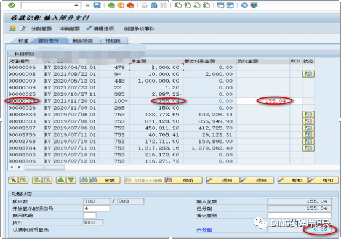This screenshot has height=239, width=341.
Task: Click the net amount 2,887.22- cell
Action: (x=156, y=94)
